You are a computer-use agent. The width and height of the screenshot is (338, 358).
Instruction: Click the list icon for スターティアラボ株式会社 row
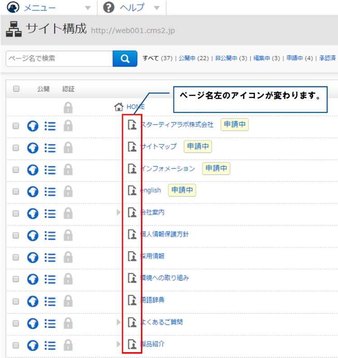[x=50, y=126]
